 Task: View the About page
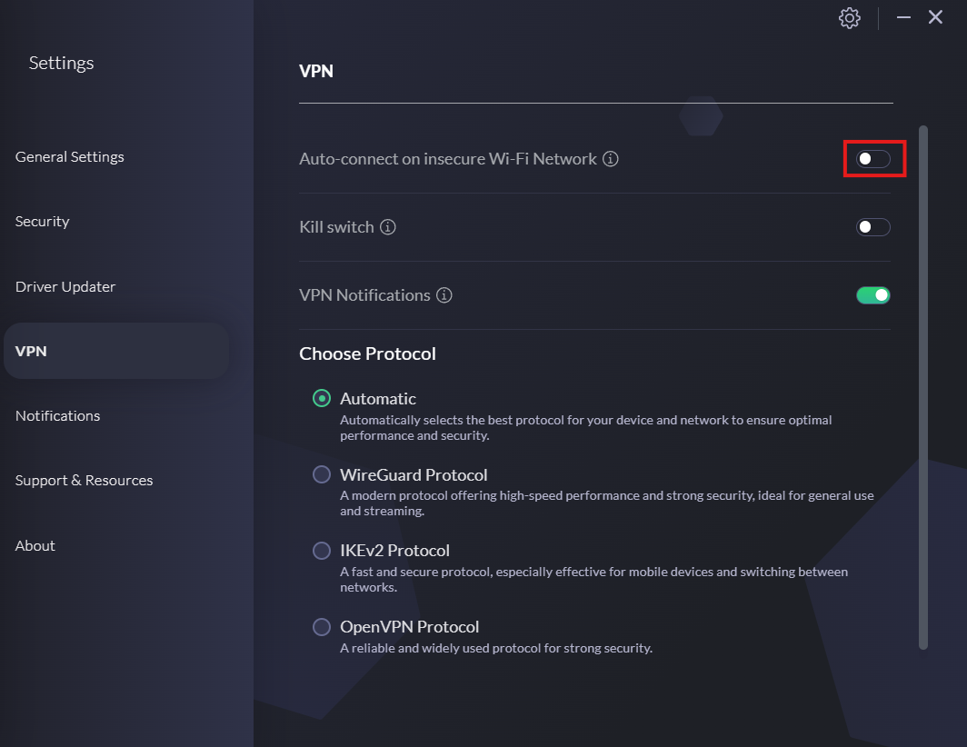(x=35, y=545)
